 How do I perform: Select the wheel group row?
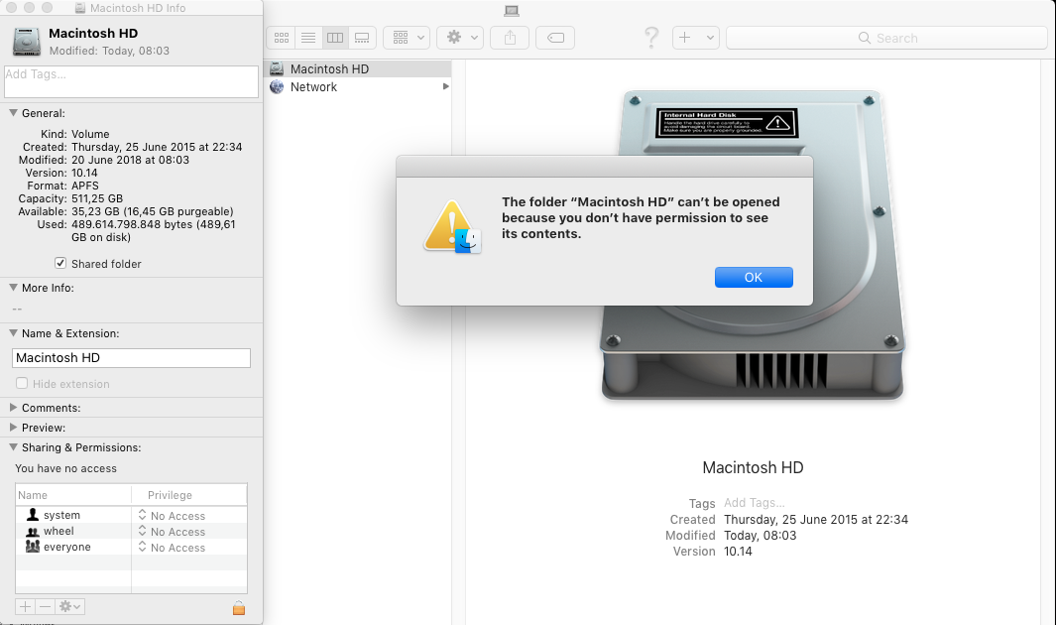(x=131, y=532)
